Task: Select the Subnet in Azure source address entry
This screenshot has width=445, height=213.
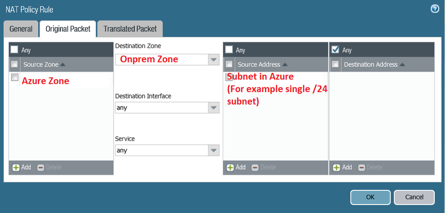Action: coord(260,77)
